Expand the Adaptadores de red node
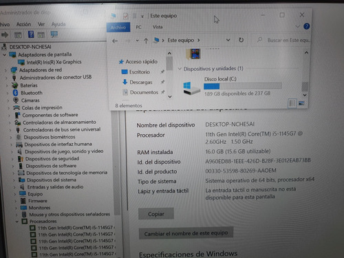The height and width of the screenshot is (258, 344). (x=6, y=70)
